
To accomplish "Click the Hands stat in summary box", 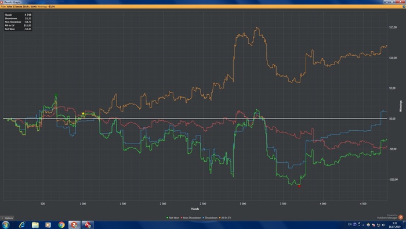I will pyautogui.click(x=18, y=15).
